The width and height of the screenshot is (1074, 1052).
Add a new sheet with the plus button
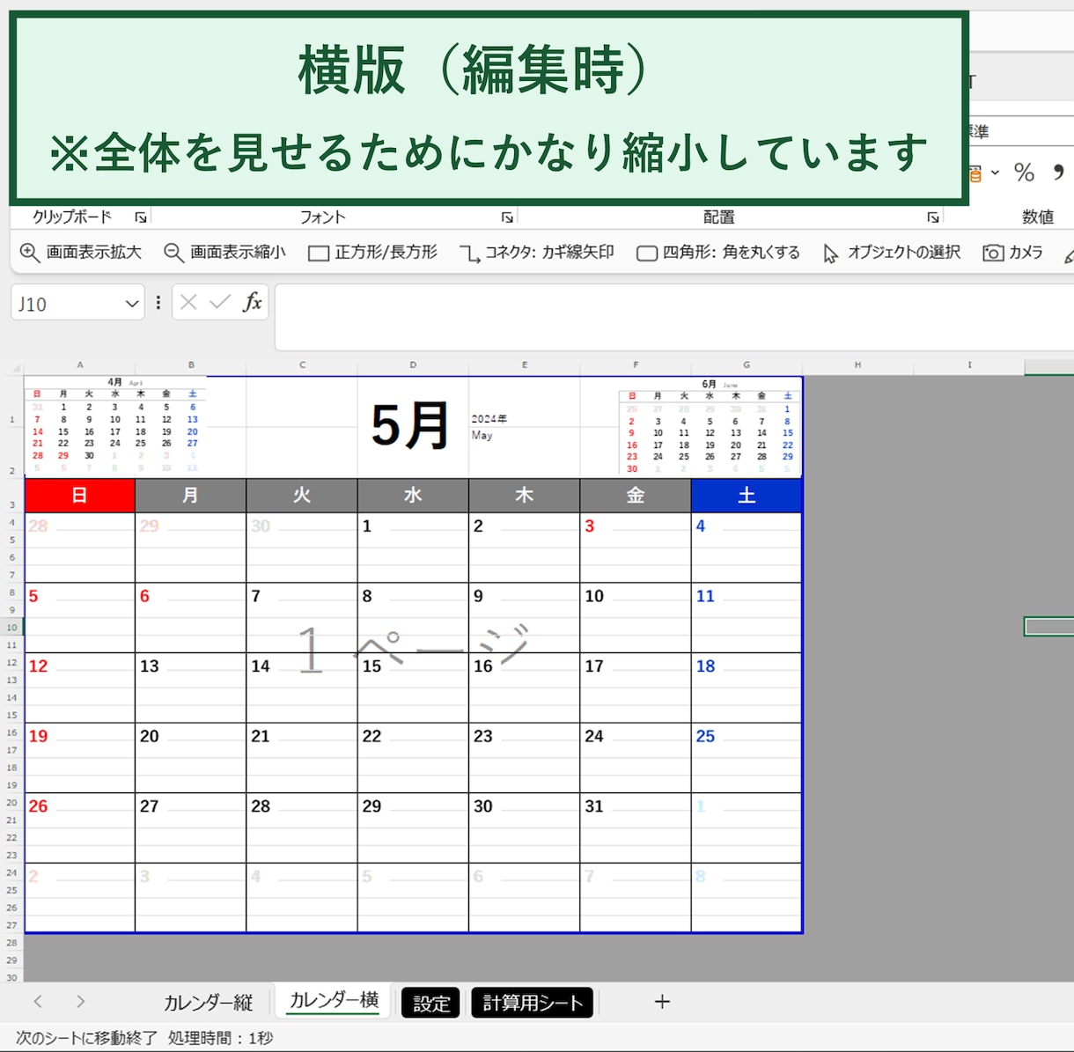[x=662, y=1002]
